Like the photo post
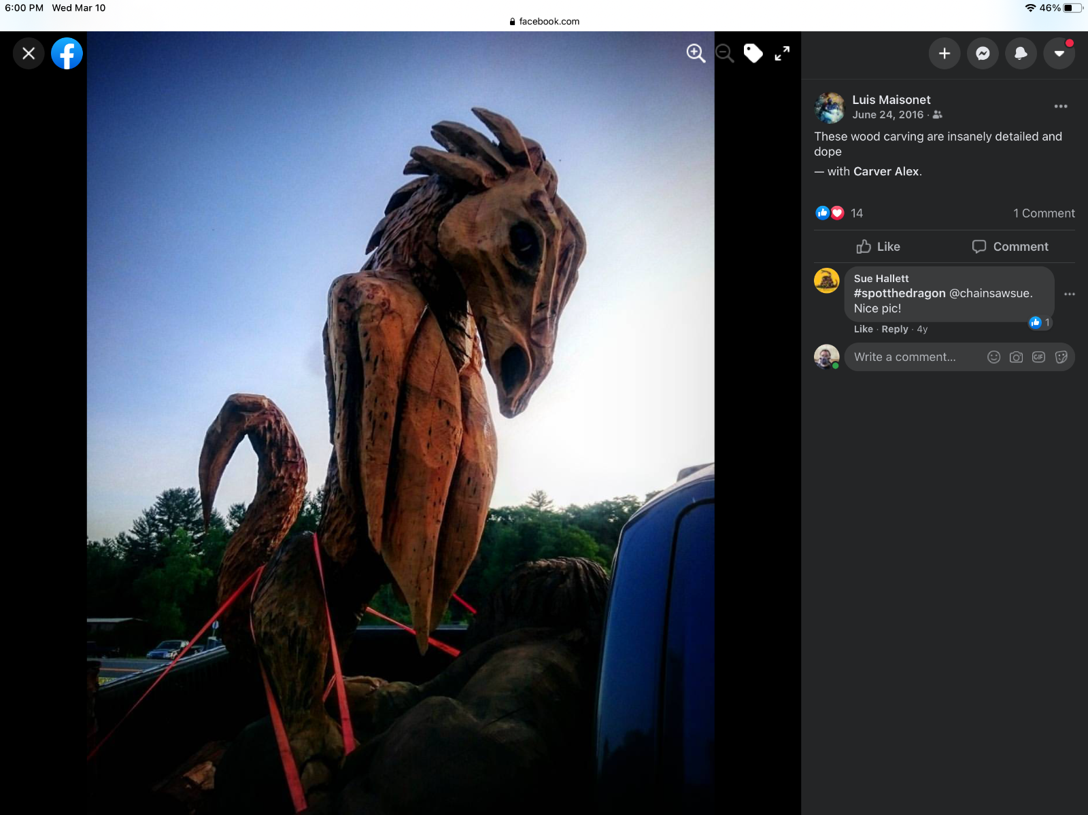Screen dimensions: 1088x815 point(879,247)
